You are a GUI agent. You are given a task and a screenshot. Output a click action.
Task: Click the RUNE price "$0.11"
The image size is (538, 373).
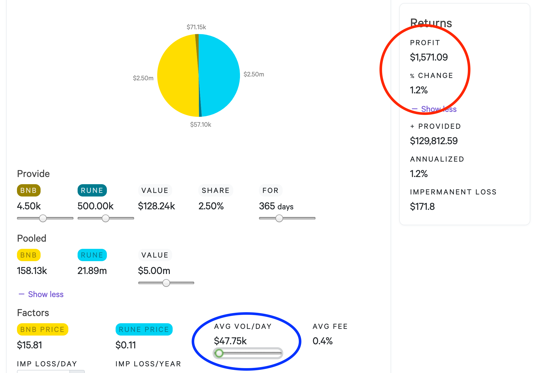pyautogui.click(x=126, y=345)
